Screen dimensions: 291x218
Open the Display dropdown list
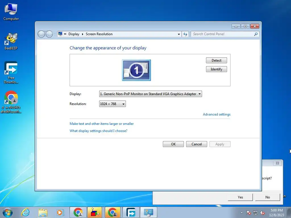tap(151, 94)
